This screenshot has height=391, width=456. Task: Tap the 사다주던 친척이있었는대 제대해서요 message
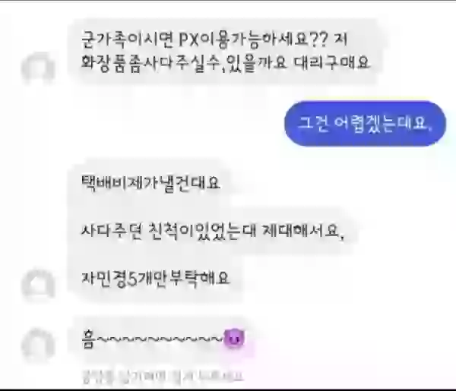point(212,231)
